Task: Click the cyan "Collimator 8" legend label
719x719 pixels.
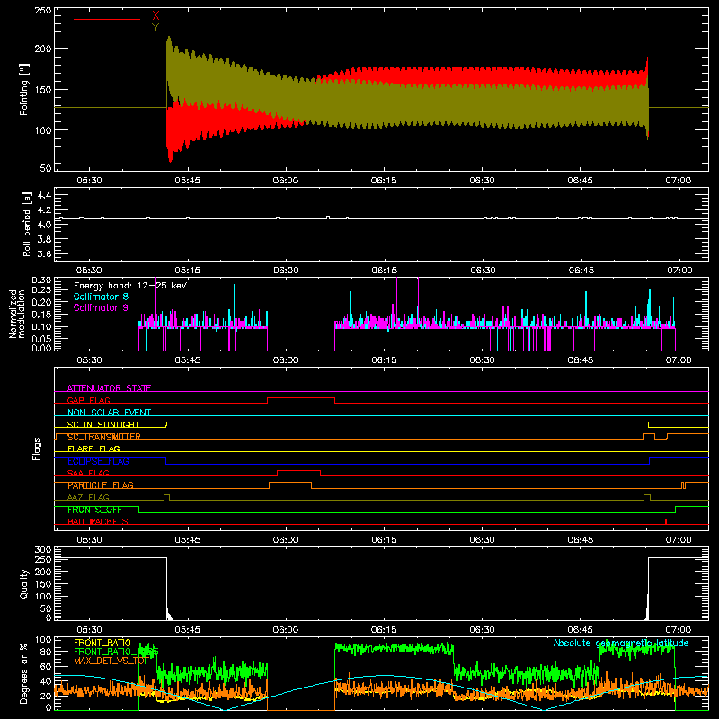Action: [101, 297]
